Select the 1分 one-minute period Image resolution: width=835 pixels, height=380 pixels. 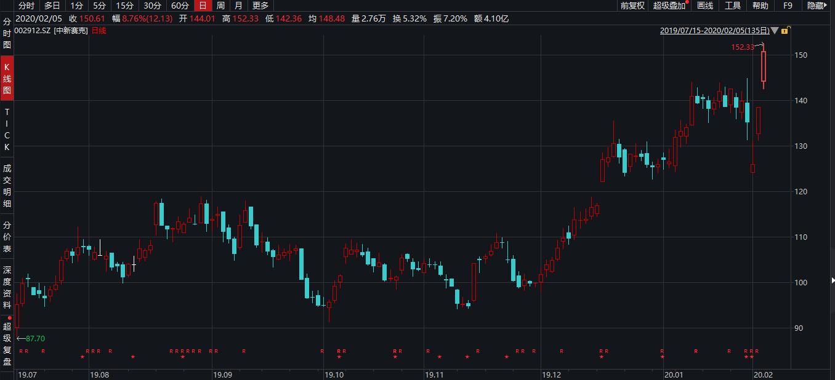[76, 6]
